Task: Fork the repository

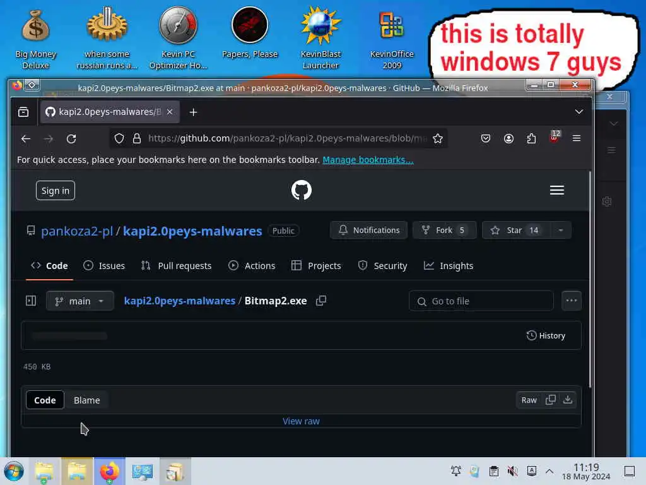Action: pyautogui.click(x=445, y=230)
